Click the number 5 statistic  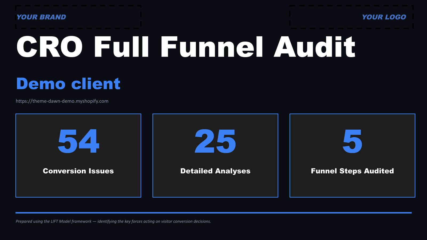coord(352,141)
